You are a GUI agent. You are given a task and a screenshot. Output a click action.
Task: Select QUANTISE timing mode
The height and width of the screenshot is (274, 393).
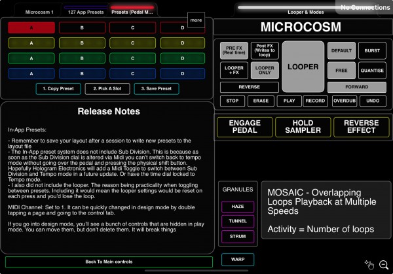(x=372, y=71)
